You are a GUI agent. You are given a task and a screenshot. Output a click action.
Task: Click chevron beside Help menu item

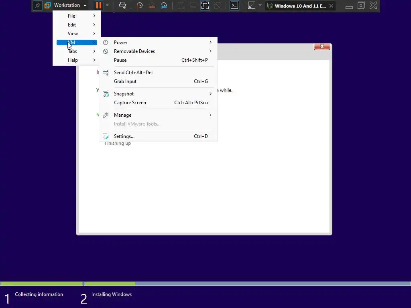pyautogui.click(x=94, y=60)
